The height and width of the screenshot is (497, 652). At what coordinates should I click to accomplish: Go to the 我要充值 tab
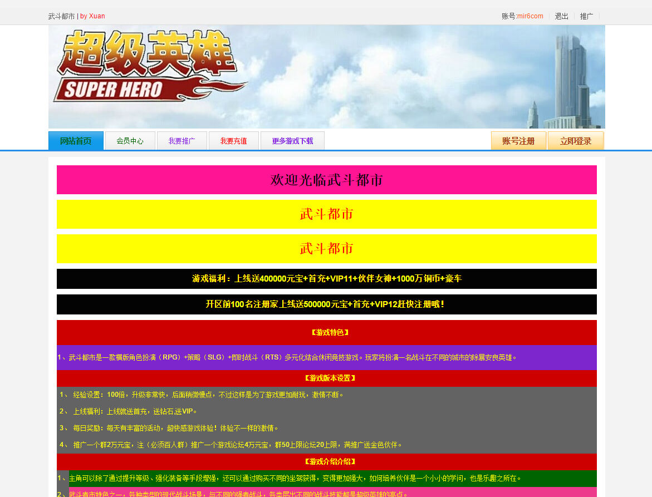coord(233,141)
